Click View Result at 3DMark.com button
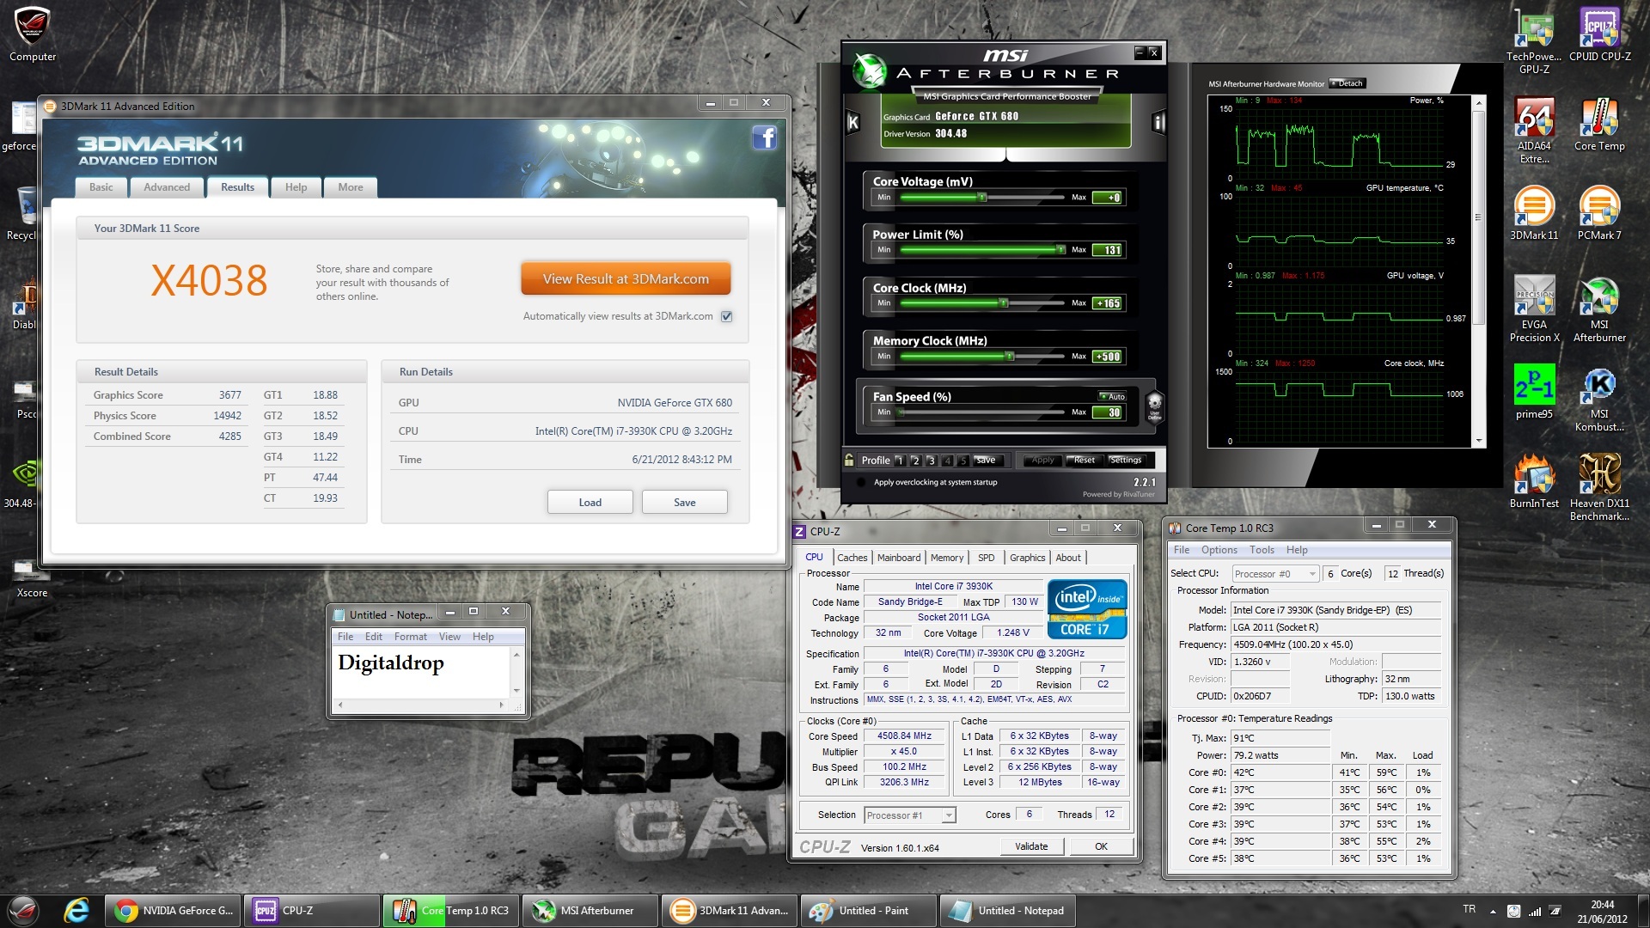 click(626, 278)
